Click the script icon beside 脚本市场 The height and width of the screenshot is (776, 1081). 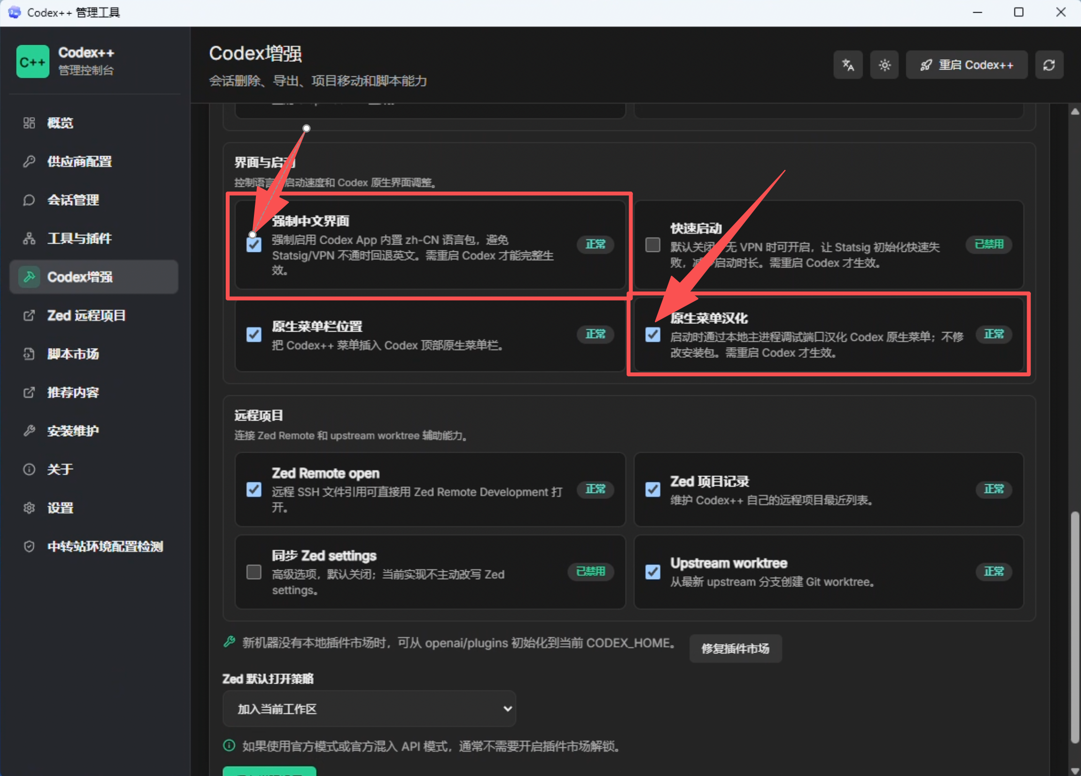(x=29, y=354)
